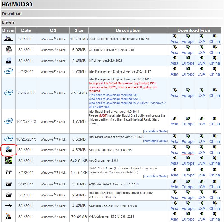Click the Size column header

[x=79, y=30]
